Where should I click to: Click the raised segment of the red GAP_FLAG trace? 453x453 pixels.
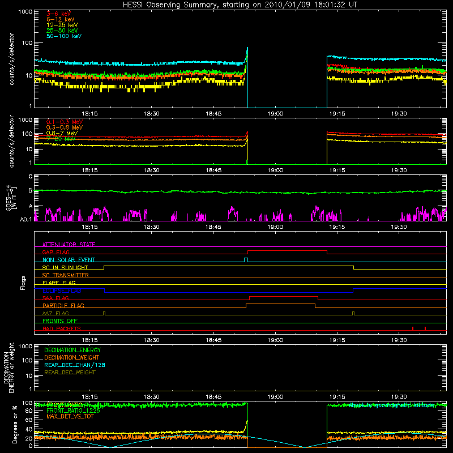[x=287, y=251]
